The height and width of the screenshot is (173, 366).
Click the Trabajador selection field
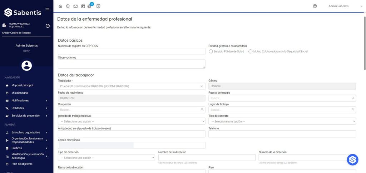(132, 86)
